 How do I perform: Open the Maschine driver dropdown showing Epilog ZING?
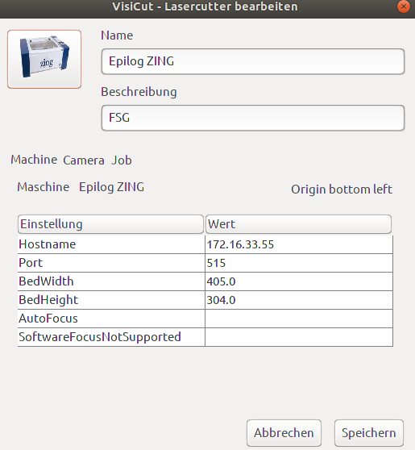point(111,187)
